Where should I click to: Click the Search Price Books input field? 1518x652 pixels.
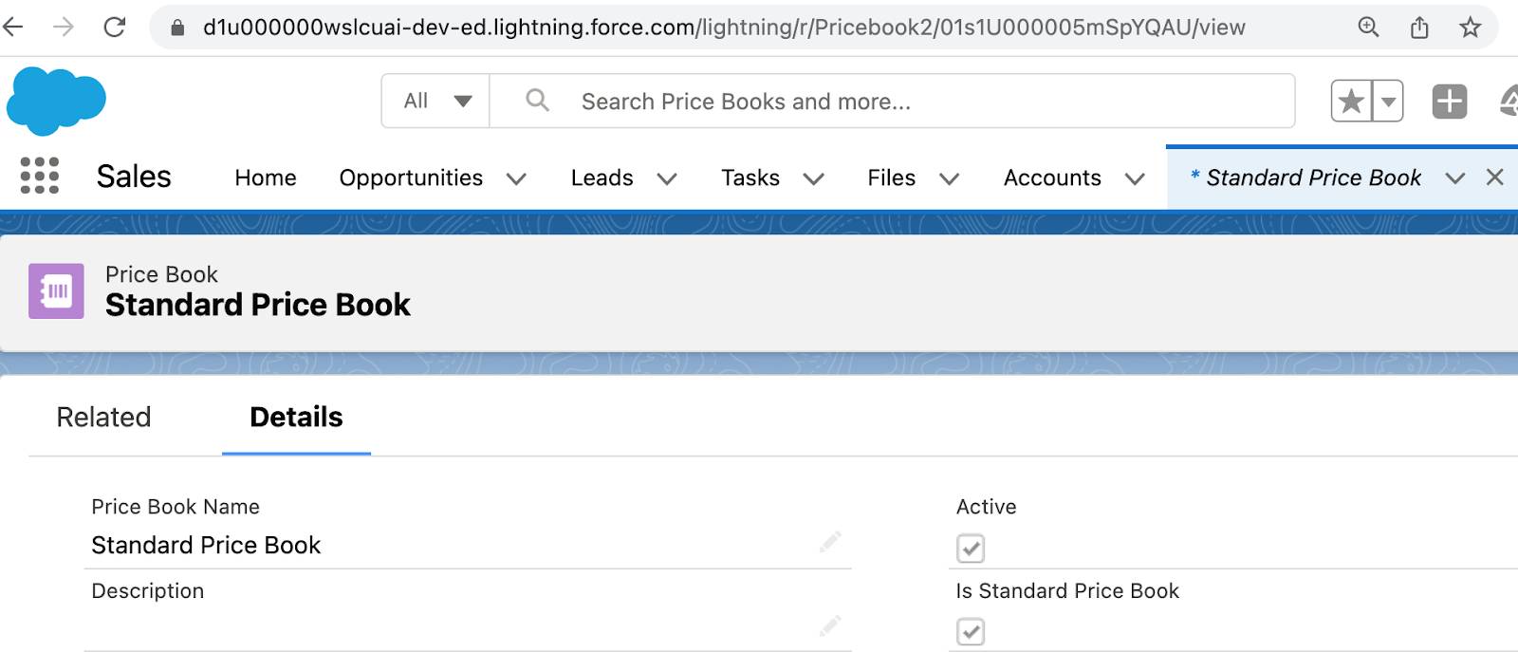tap(892, 101)
